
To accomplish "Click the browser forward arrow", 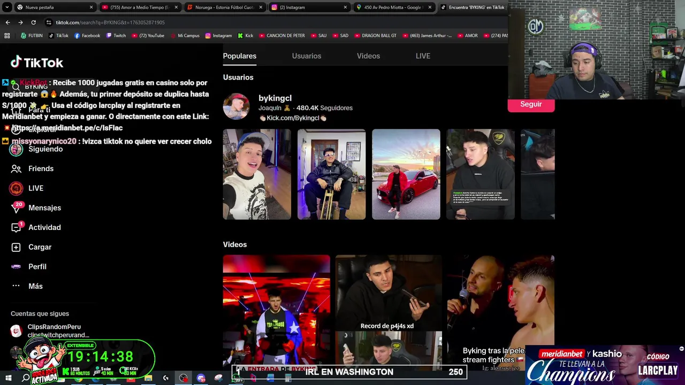I will [20, 22].
